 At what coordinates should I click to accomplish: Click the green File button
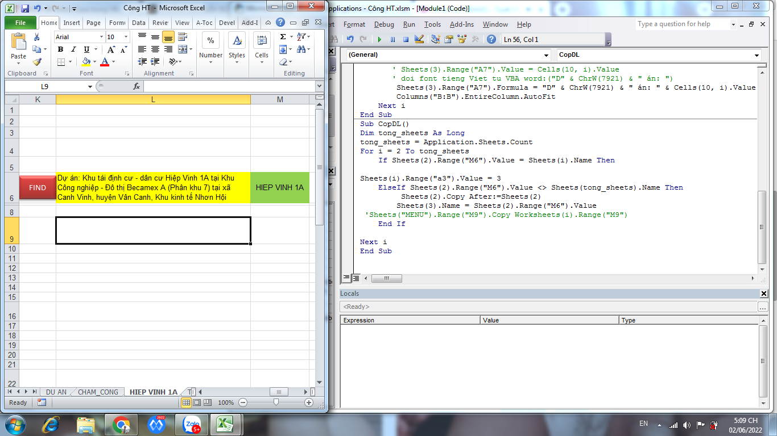click(x=20, y=23)
